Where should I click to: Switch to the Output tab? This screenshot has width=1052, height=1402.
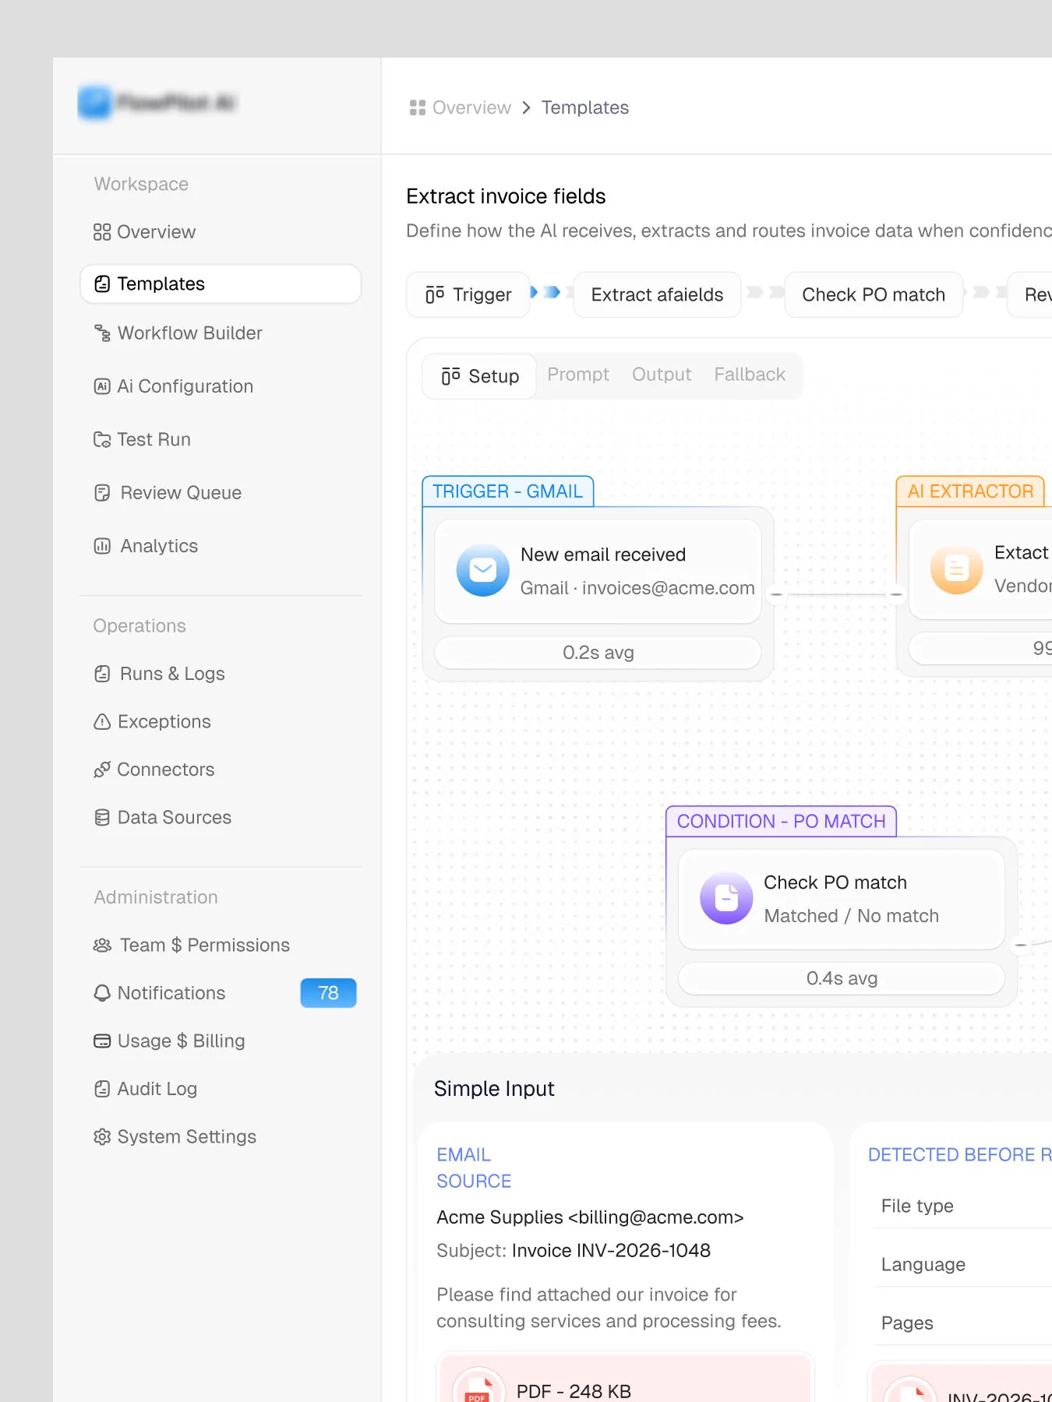(662, 375)
